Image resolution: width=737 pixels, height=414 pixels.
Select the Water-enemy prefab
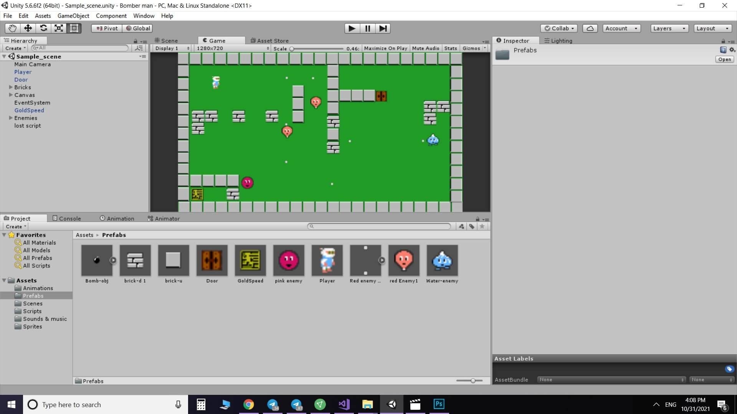pos(442,264)
